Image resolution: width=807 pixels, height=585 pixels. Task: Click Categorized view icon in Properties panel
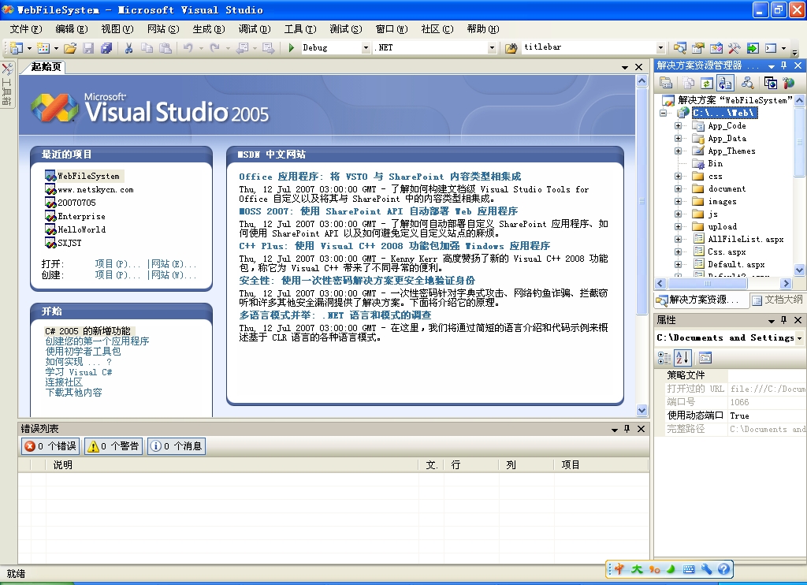pyautogui.click(x=664, y=357)
